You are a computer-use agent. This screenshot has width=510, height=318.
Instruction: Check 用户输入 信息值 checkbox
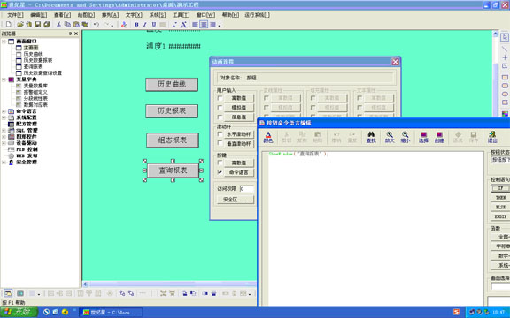point(220,117)
